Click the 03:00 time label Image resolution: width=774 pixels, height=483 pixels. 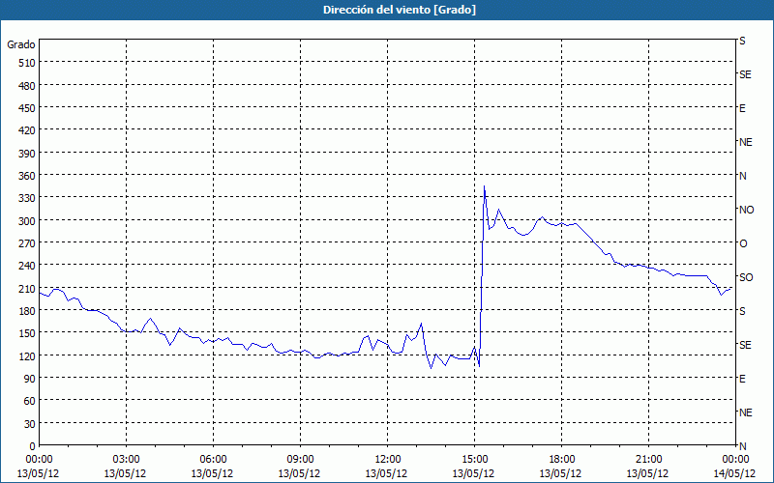coord(126,460)
